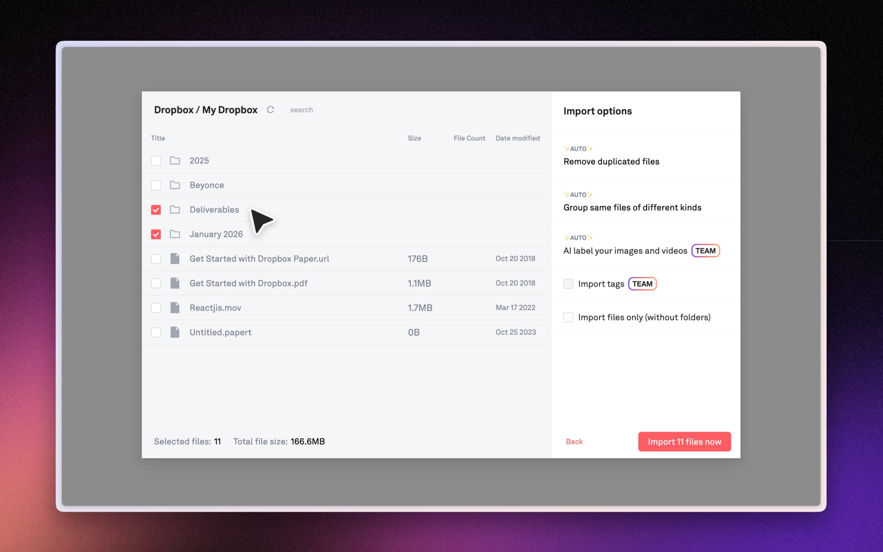Check the box for Get Started with Dropbox Paper.url
The height and width of the screenshot is (552, 883).
(x=156, y=259)
